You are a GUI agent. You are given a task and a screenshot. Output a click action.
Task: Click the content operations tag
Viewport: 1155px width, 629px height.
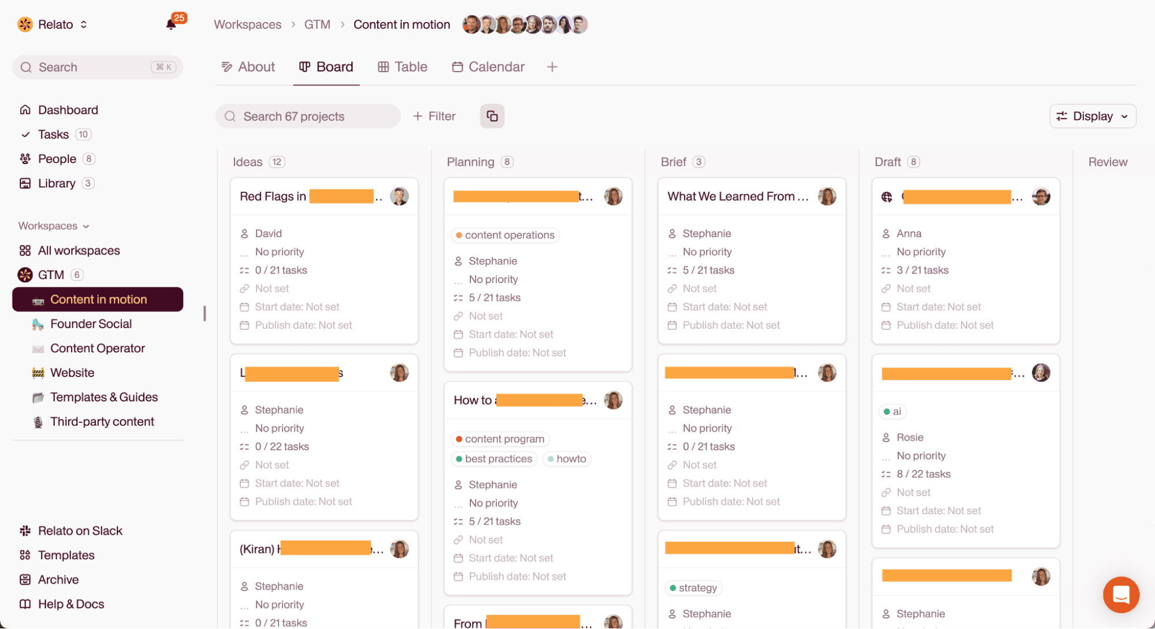click(x=505, y=235)
